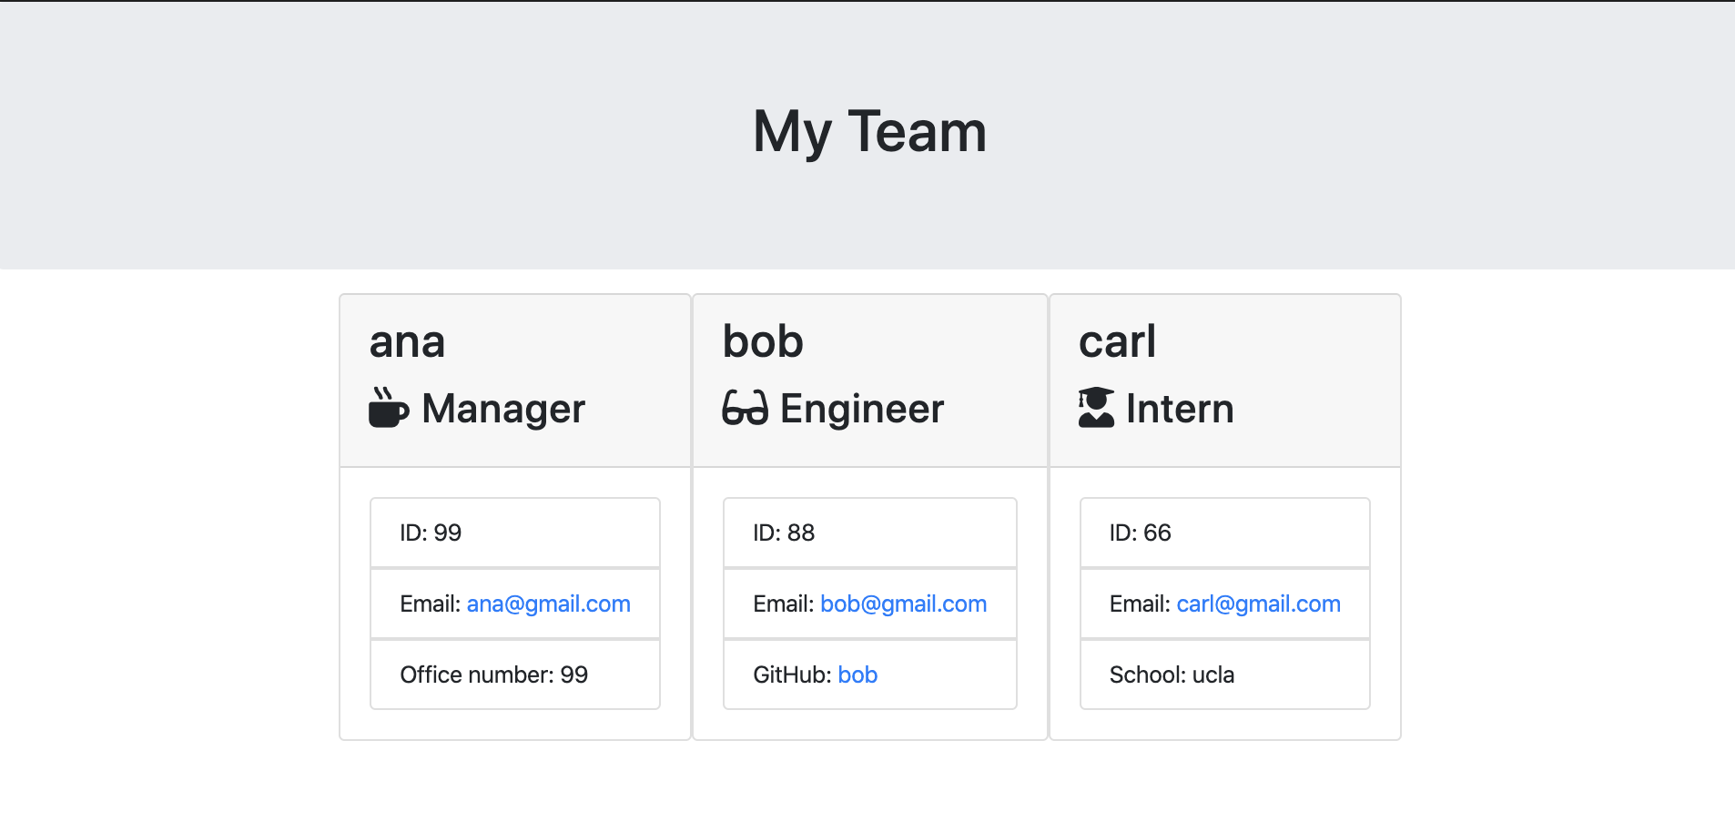This screenshot has height=832, width=1735.
Task: Open the carl@gmail.com email link
Action: click(1258, 604)
